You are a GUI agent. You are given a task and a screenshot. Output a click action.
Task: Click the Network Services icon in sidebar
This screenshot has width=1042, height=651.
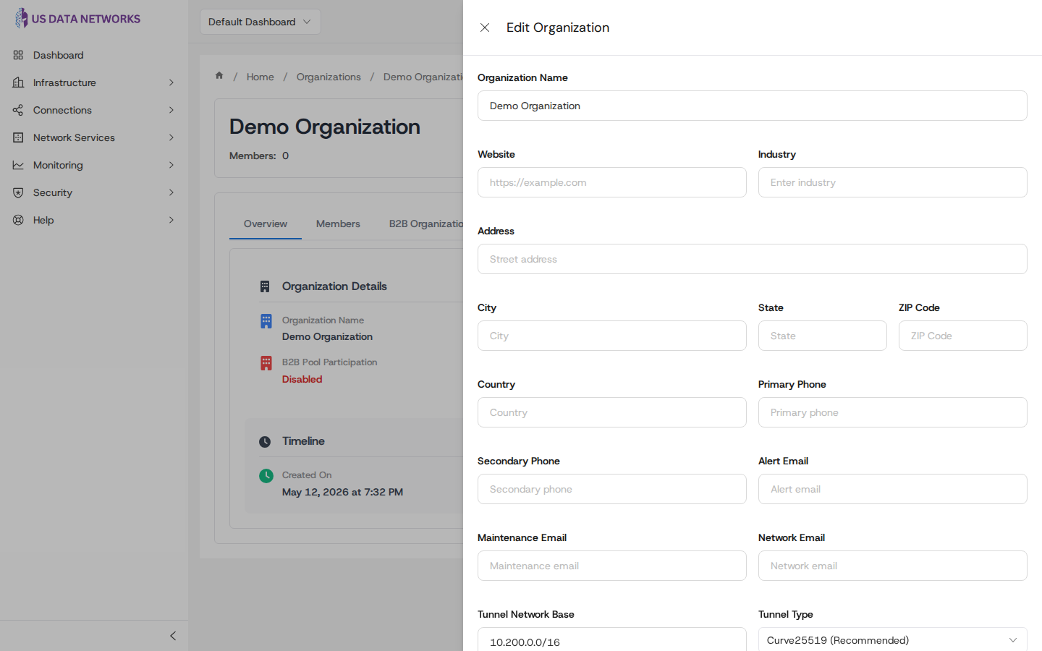(18, 137)
